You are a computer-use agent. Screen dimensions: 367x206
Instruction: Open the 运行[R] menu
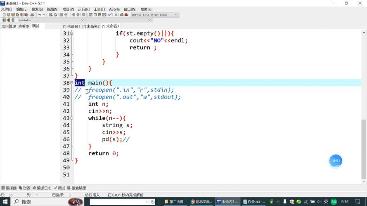point(84,9)
